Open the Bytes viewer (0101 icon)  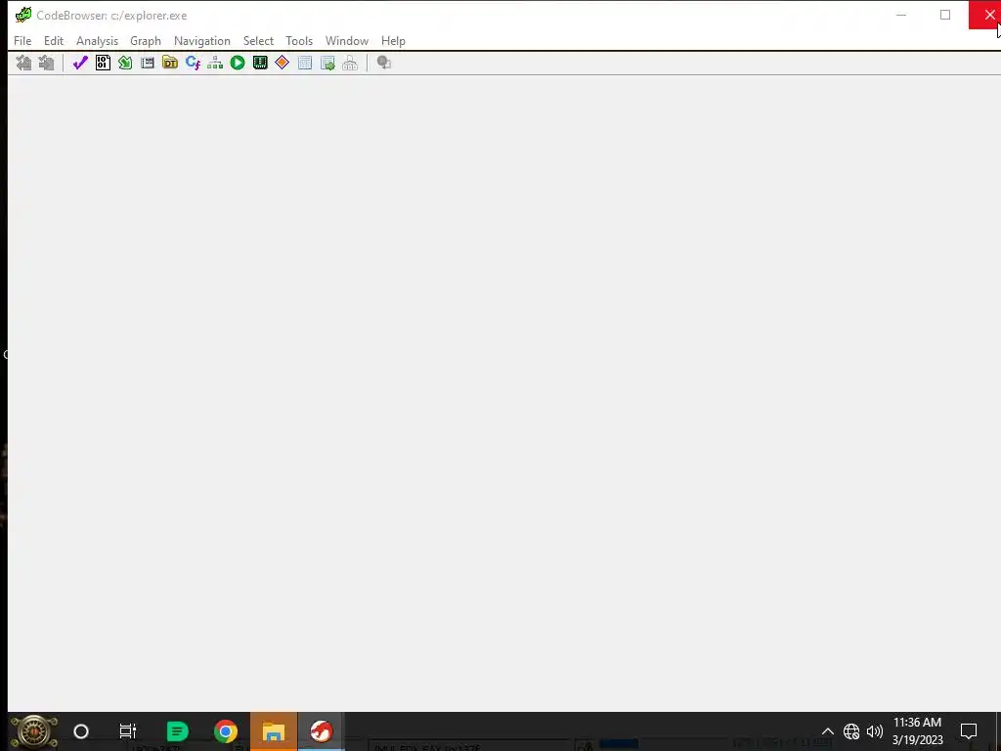pos(103,63)
